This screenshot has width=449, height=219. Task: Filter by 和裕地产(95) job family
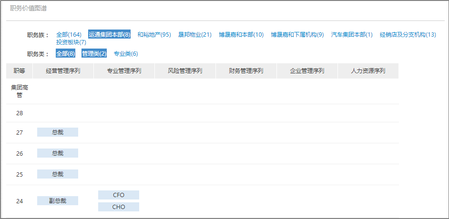click(x=154, y=35)
